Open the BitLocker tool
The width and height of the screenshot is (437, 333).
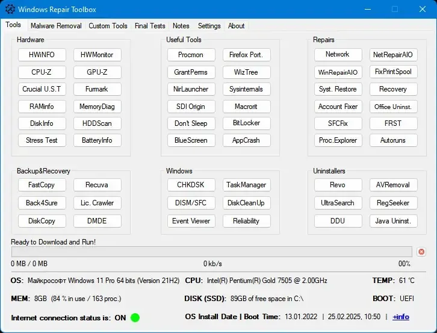coord(246,123)
